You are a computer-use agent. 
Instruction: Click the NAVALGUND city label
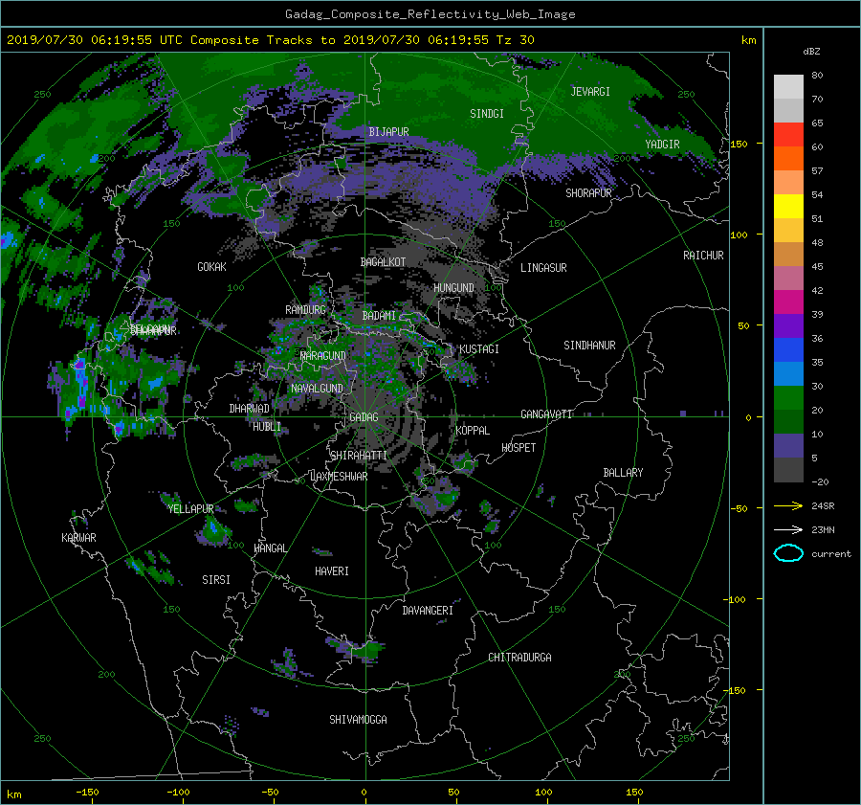tap(317, 389)
